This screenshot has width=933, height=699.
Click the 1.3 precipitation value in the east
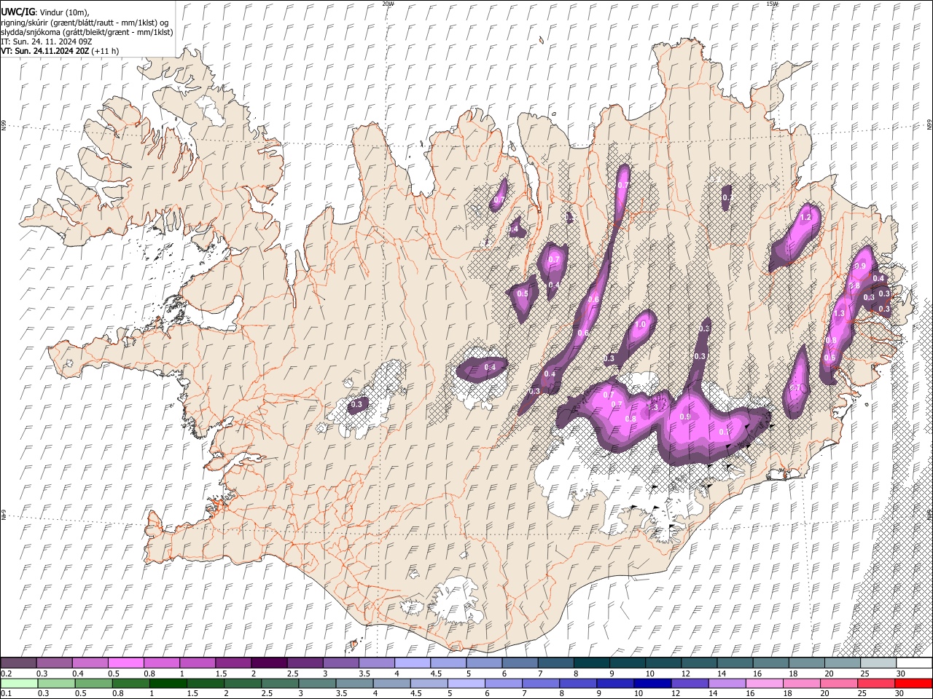tap(839, 314)
